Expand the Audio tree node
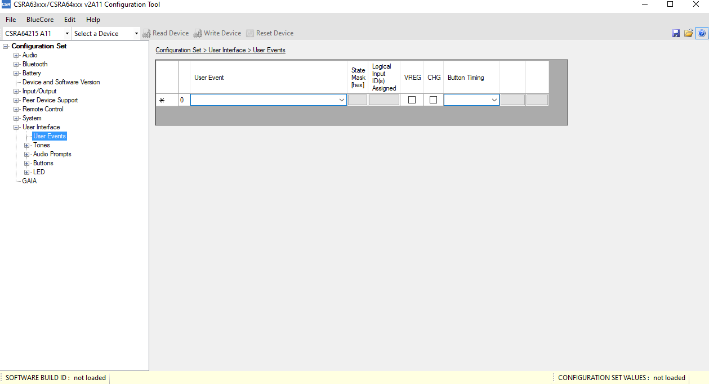Image resolution: width=709 pixels, height=384 pixels. click(x=16, y=55)
